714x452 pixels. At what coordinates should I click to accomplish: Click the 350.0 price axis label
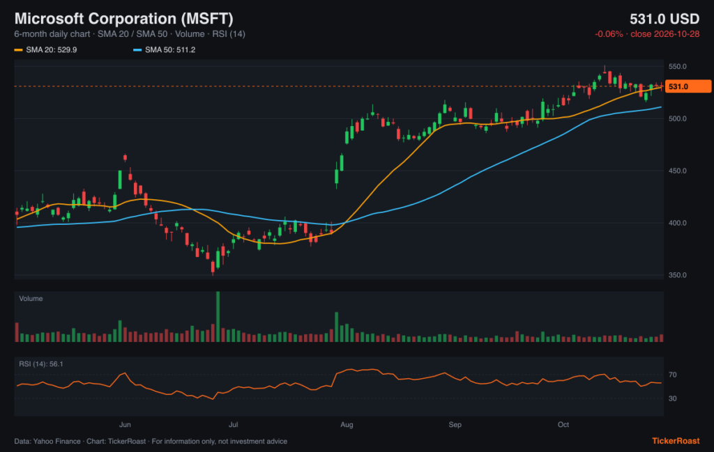pos(677,275)
